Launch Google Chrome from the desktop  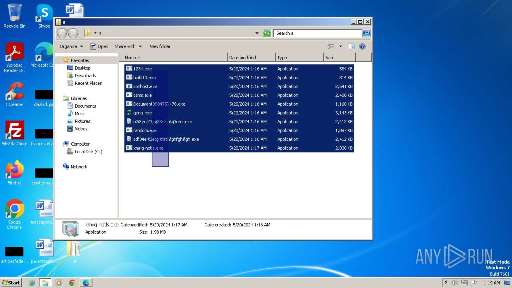[x=14, y=214]
